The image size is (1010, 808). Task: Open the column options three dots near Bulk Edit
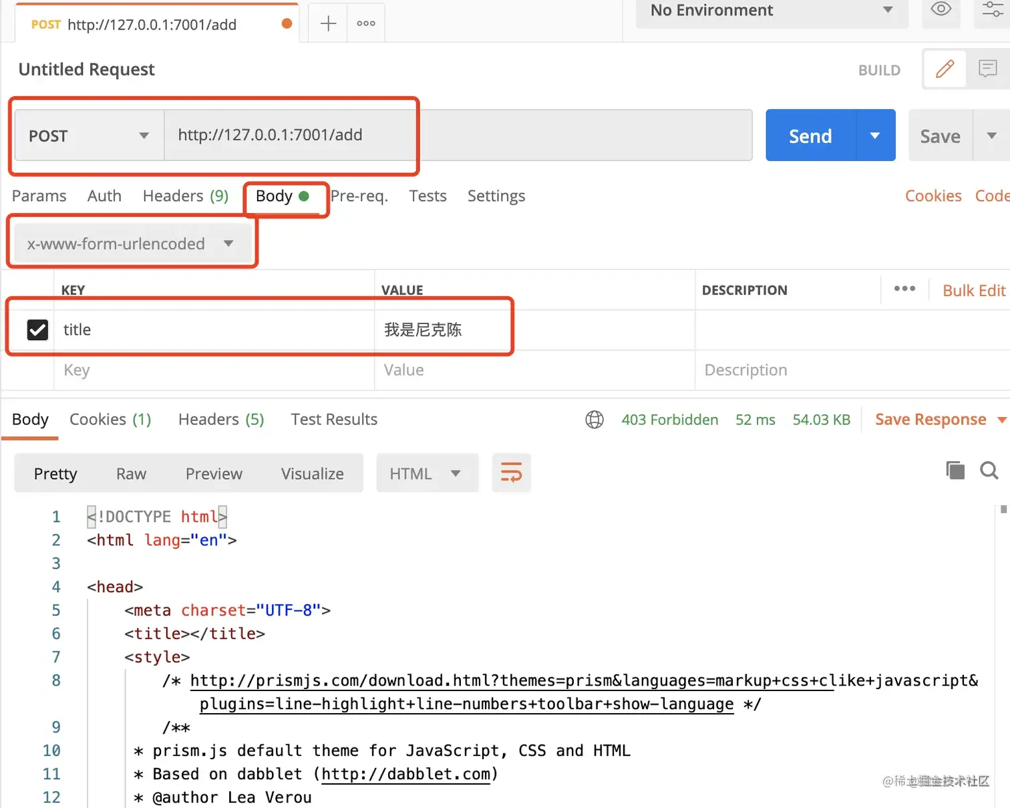coord(904,289)
